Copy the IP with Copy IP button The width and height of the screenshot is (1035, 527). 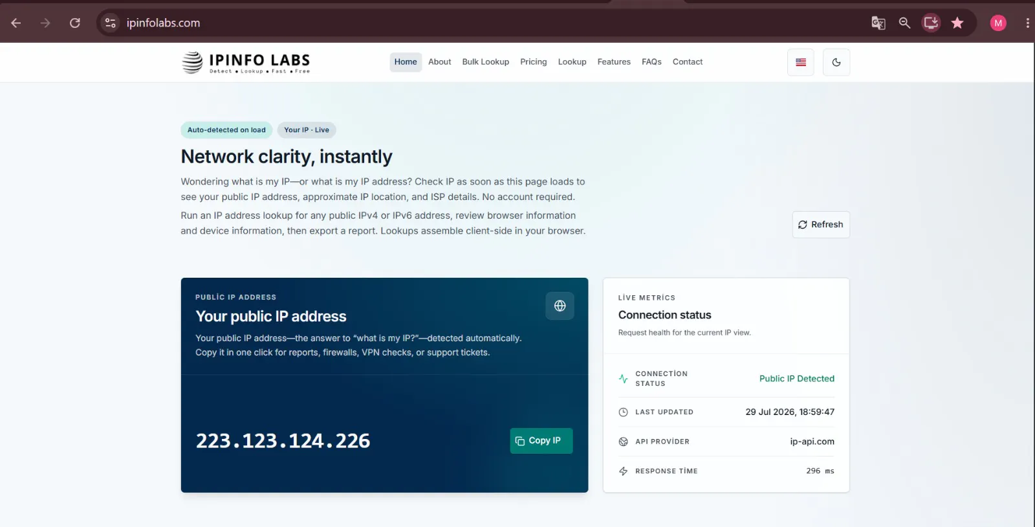click(541, 441)
